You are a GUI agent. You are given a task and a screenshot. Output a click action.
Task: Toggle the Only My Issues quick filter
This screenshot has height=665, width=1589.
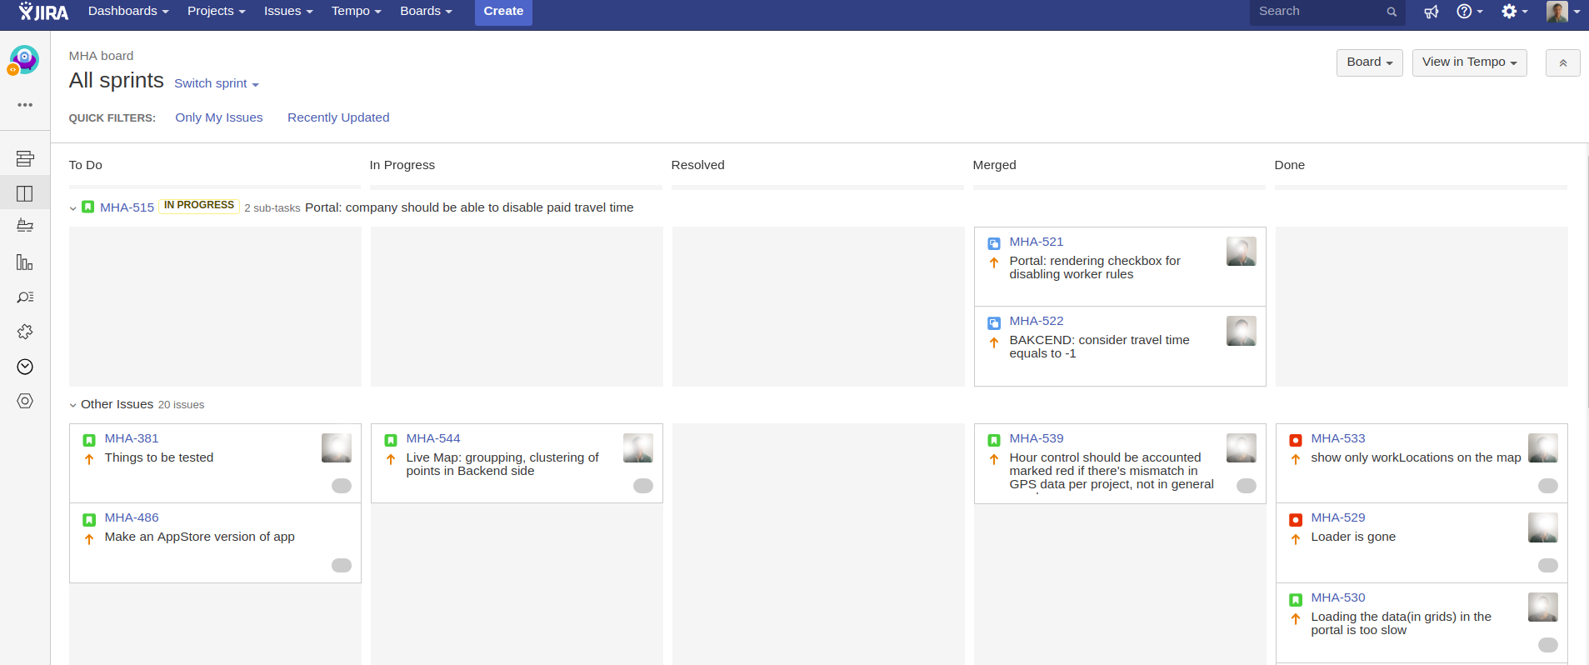(218, 117)
